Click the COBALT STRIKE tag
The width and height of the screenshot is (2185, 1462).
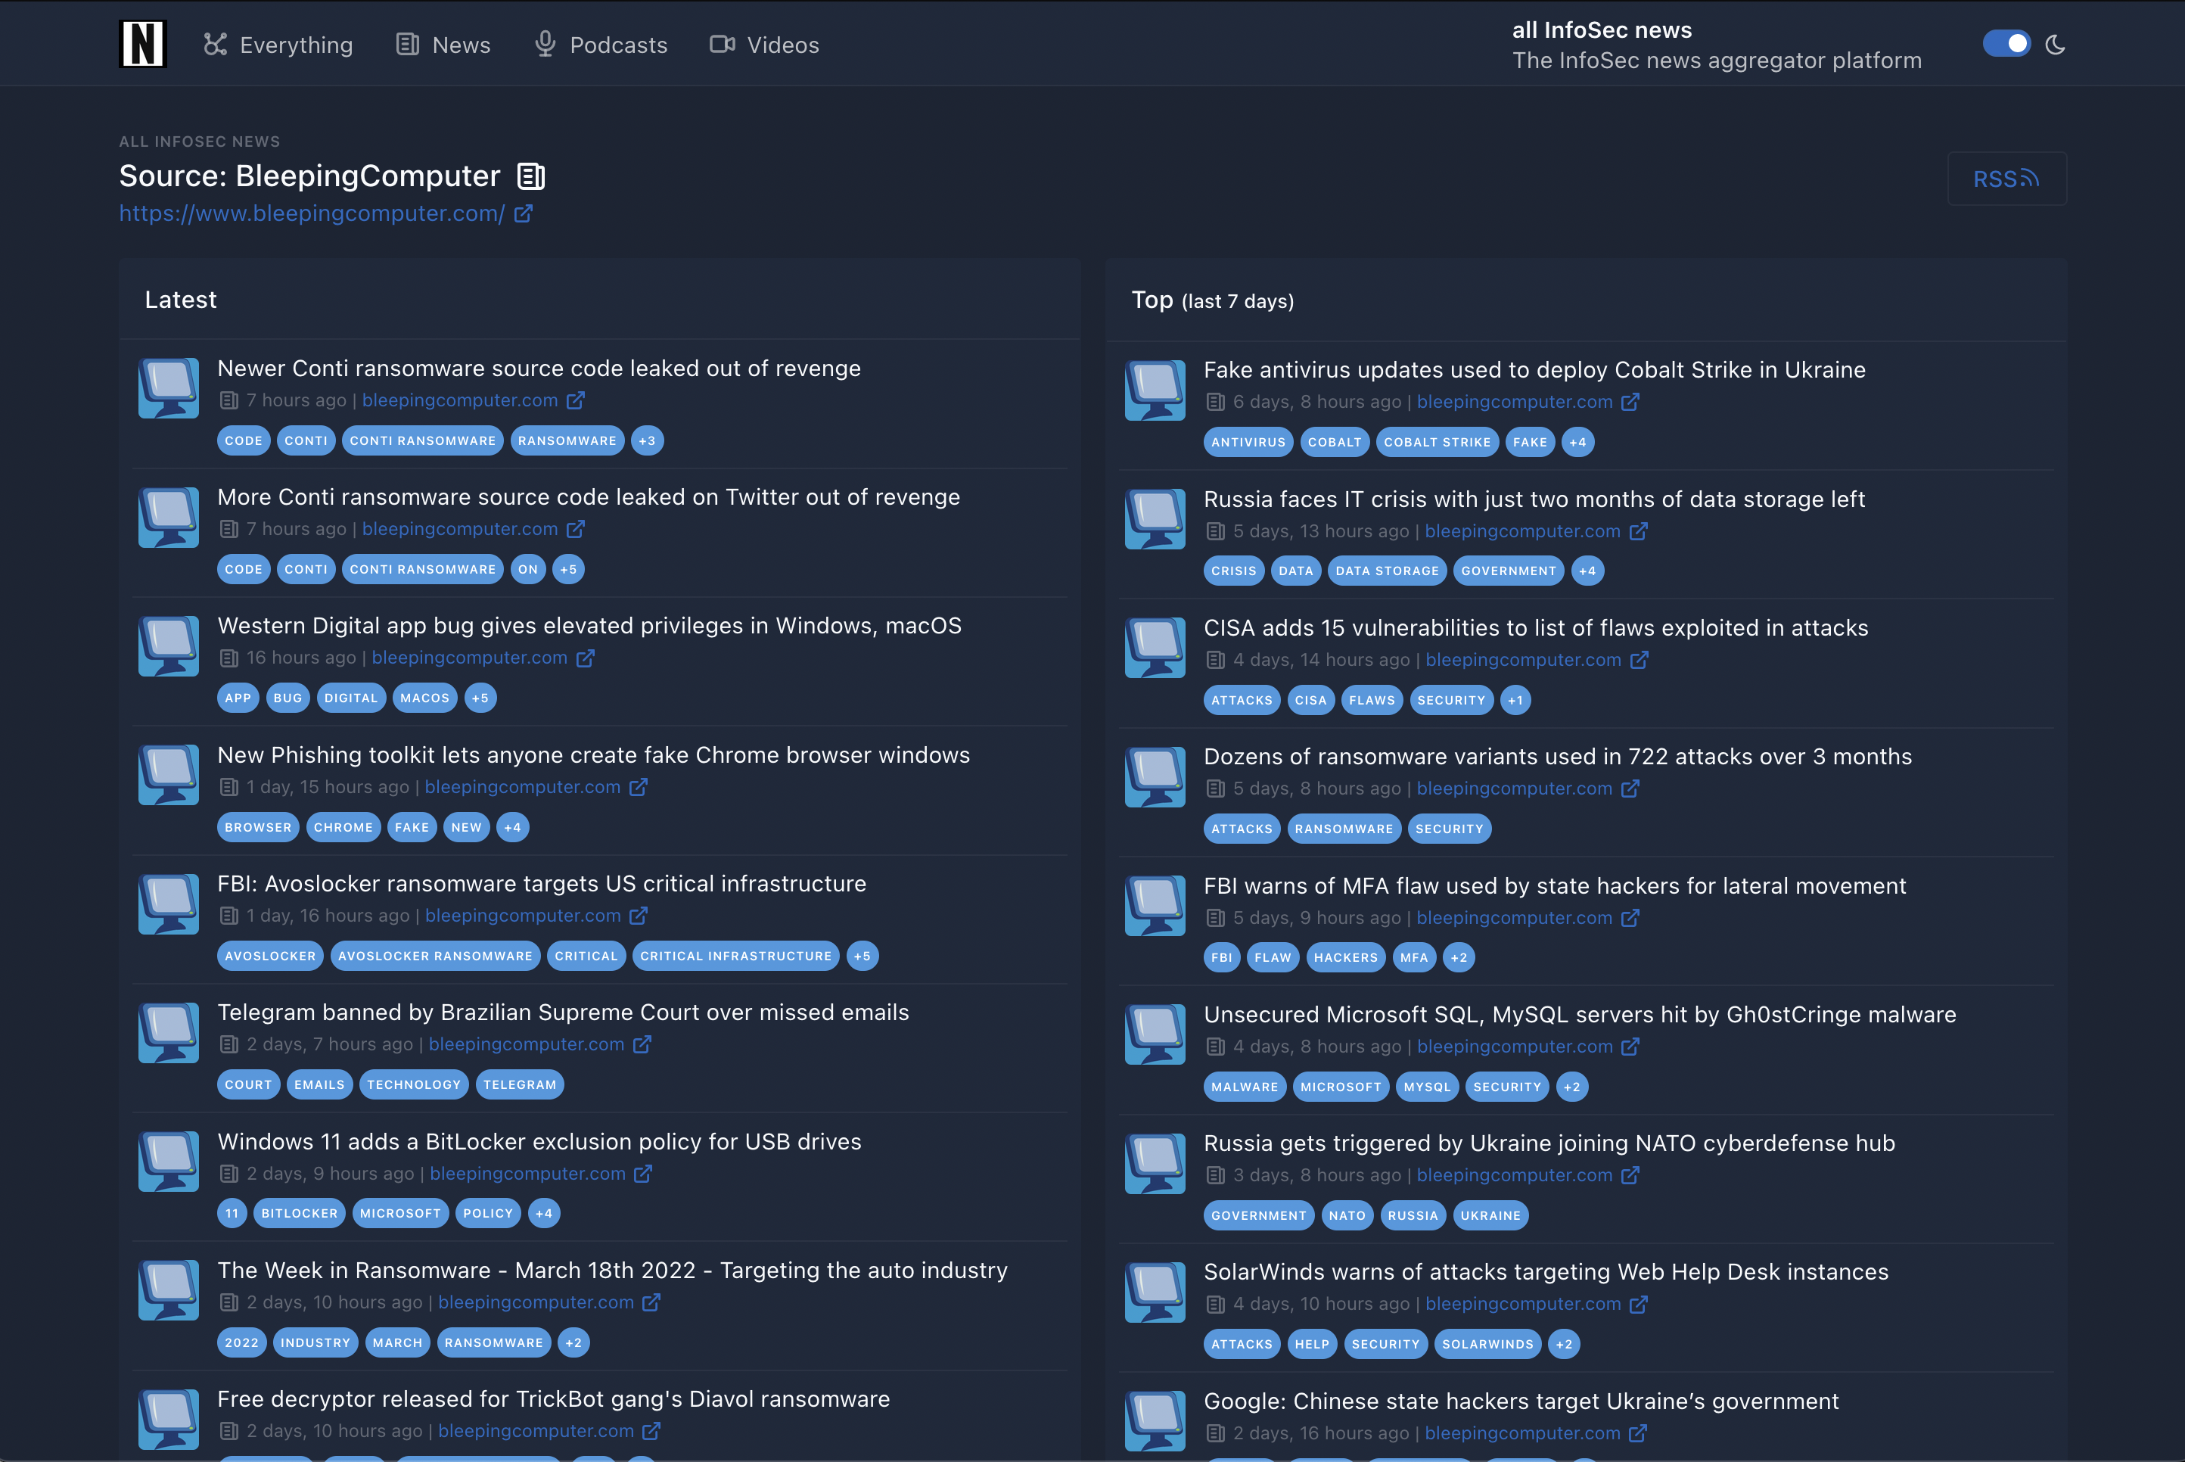[1437, 443]
